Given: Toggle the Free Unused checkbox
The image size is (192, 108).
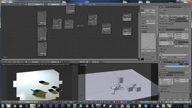Looking at the screenshot, I should tap(40, 62).
